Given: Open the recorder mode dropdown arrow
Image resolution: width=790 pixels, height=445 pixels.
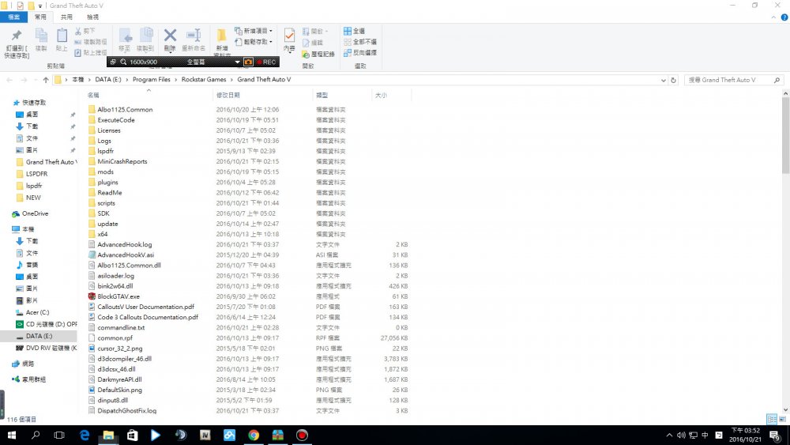Looking at the screenshot, I should (x=237, y=62).
